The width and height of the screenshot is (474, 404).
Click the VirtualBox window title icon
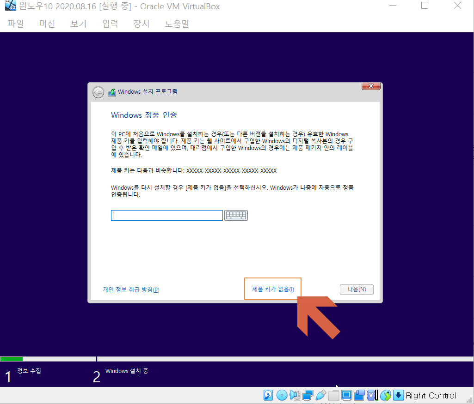point(11,5)
